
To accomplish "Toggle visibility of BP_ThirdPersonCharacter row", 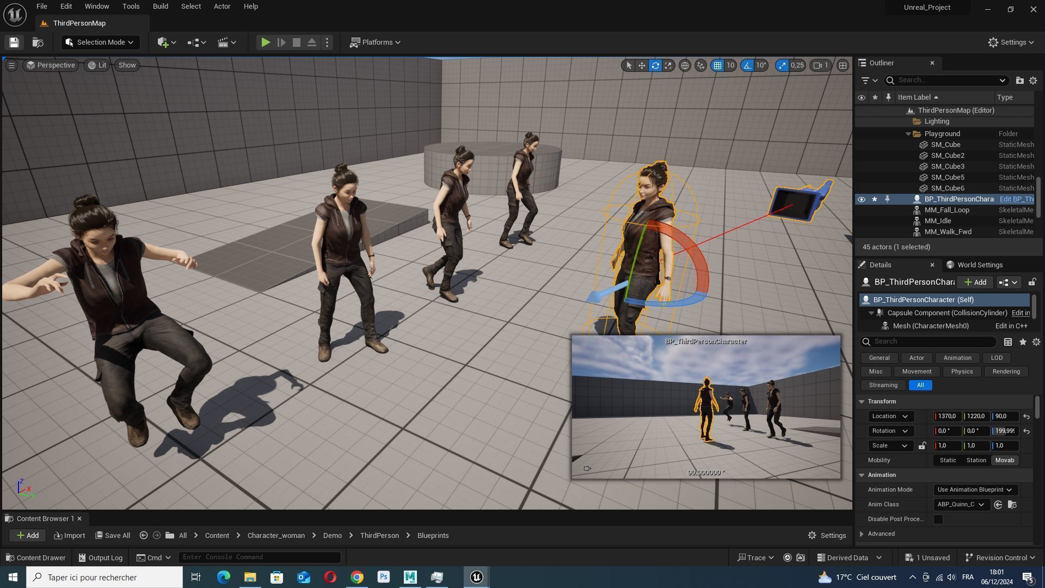I will tap(862, 199).
